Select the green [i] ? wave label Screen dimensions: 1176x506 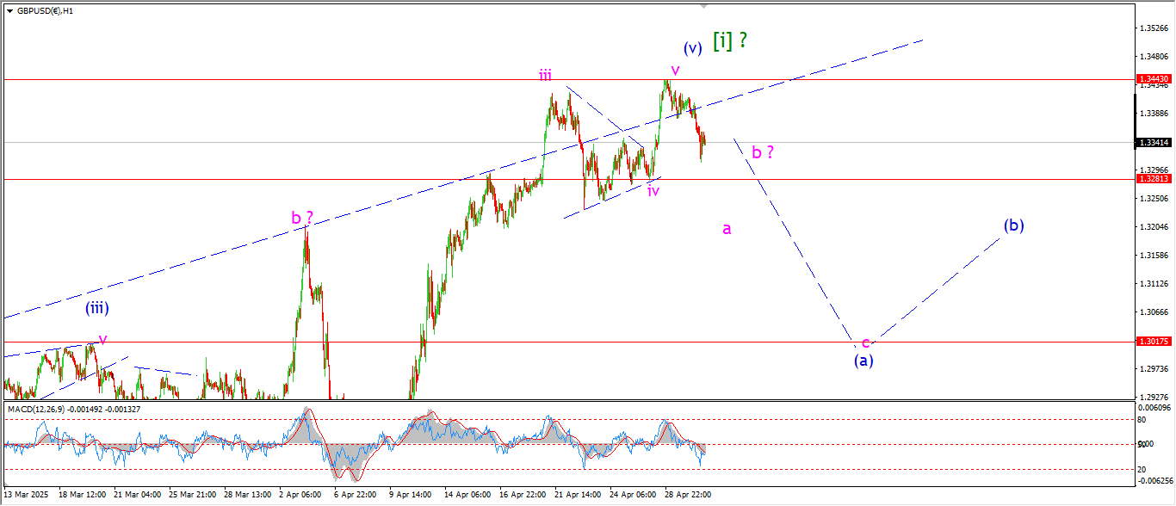pyautogui.click(x=728, y=40)
